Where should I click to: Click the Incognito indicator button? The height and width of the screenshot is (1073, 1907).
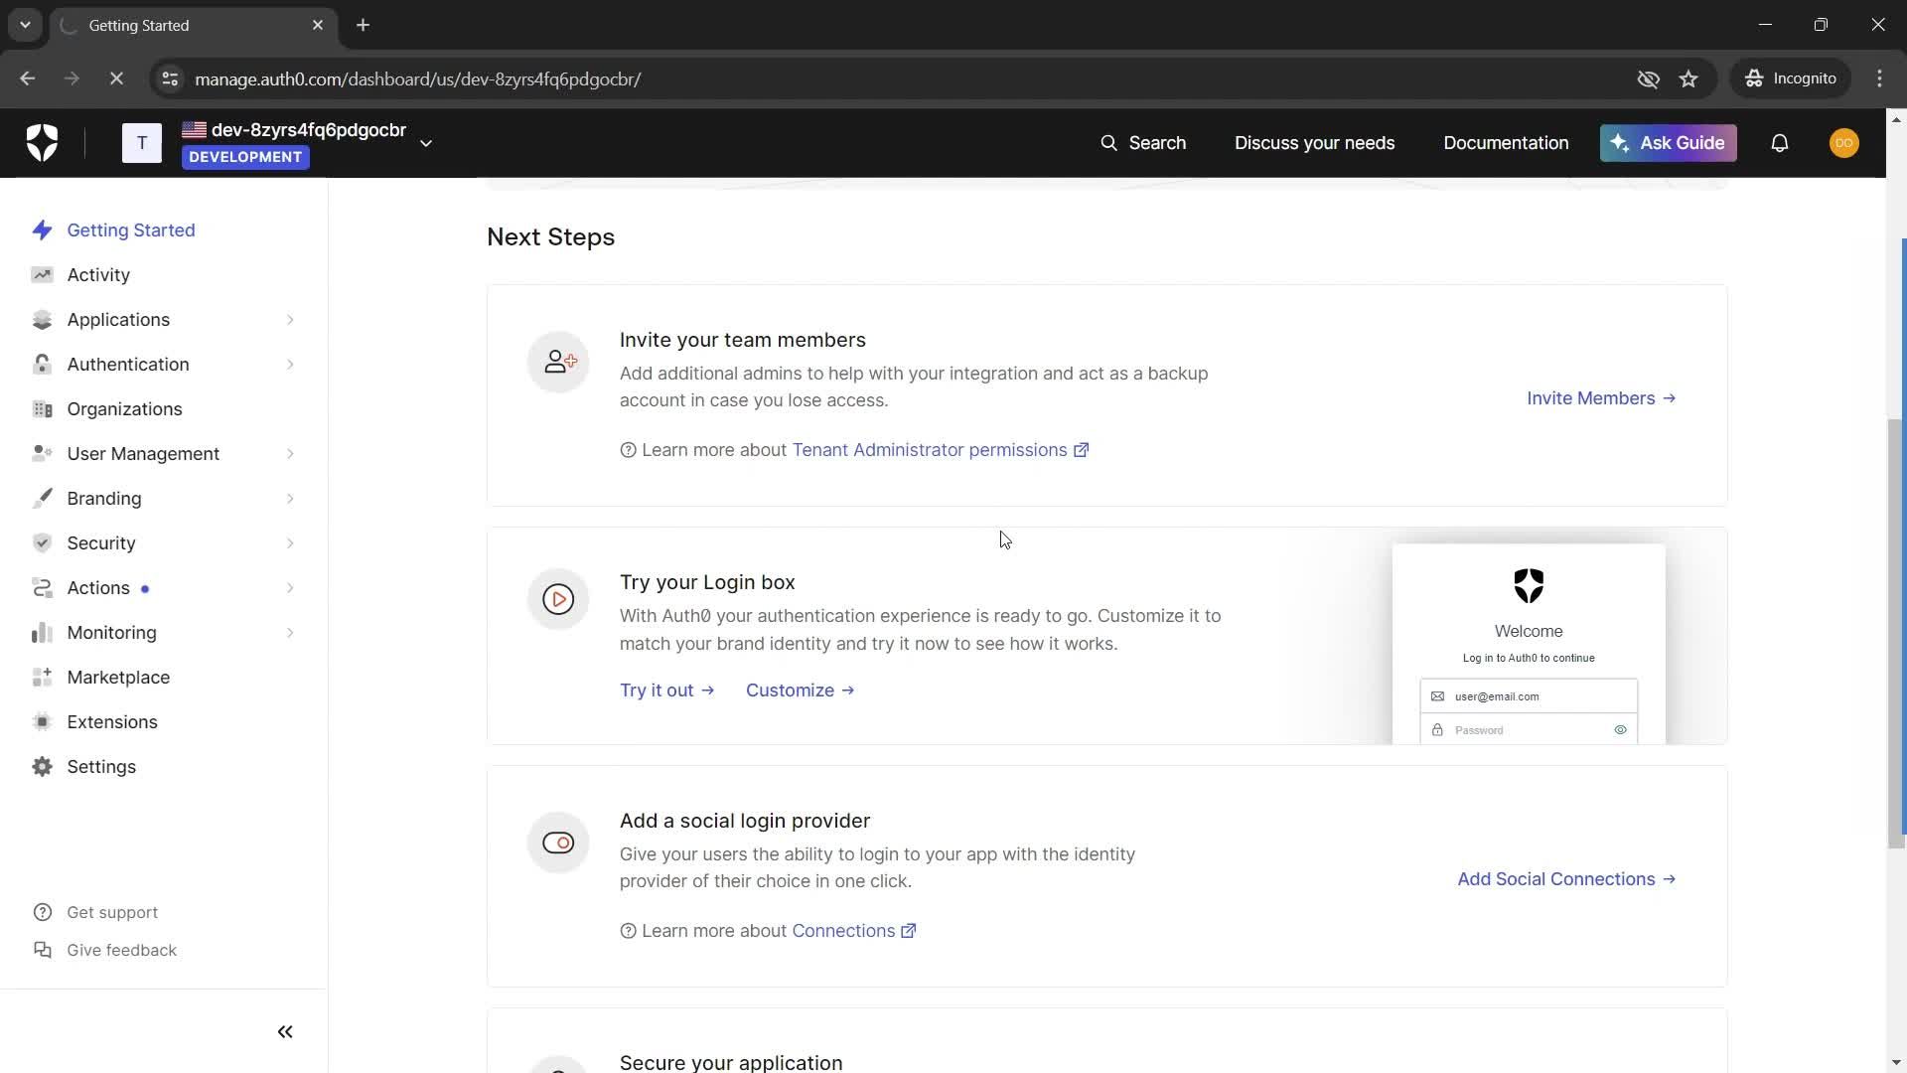[x=1791, y=78]
